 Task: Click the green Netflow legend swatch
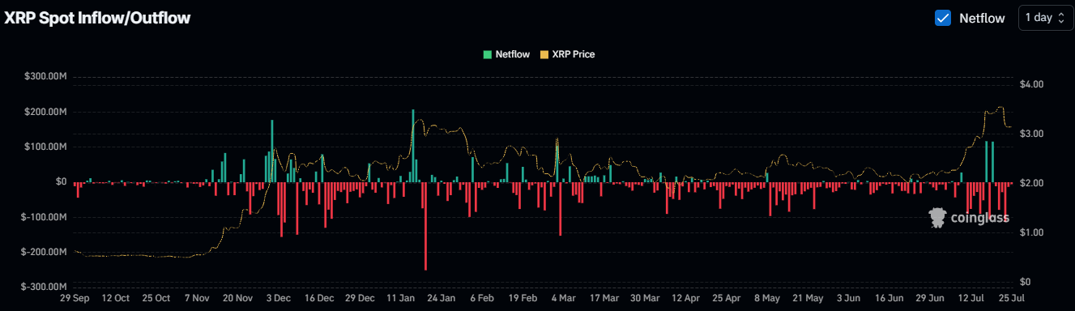point(488,54)
